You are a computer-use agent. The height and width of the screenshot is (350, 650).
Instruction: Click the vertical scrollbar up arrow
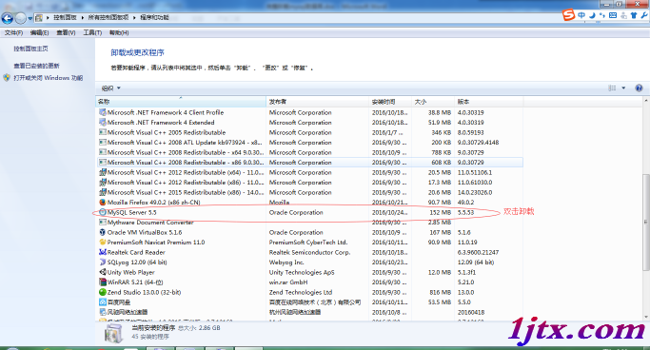tap(646, 101)
